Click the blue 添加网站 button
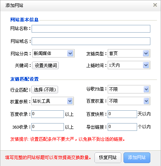 [x=137, y=158]
